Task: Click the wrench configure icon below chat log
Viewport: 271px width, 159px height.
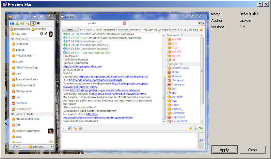Action: [x=75, y=128]
